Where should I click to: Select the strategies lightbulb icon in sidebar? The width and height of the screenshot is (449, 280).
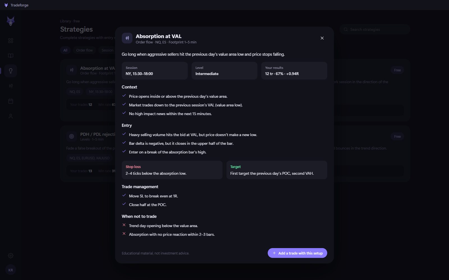(x=11, y=71)
